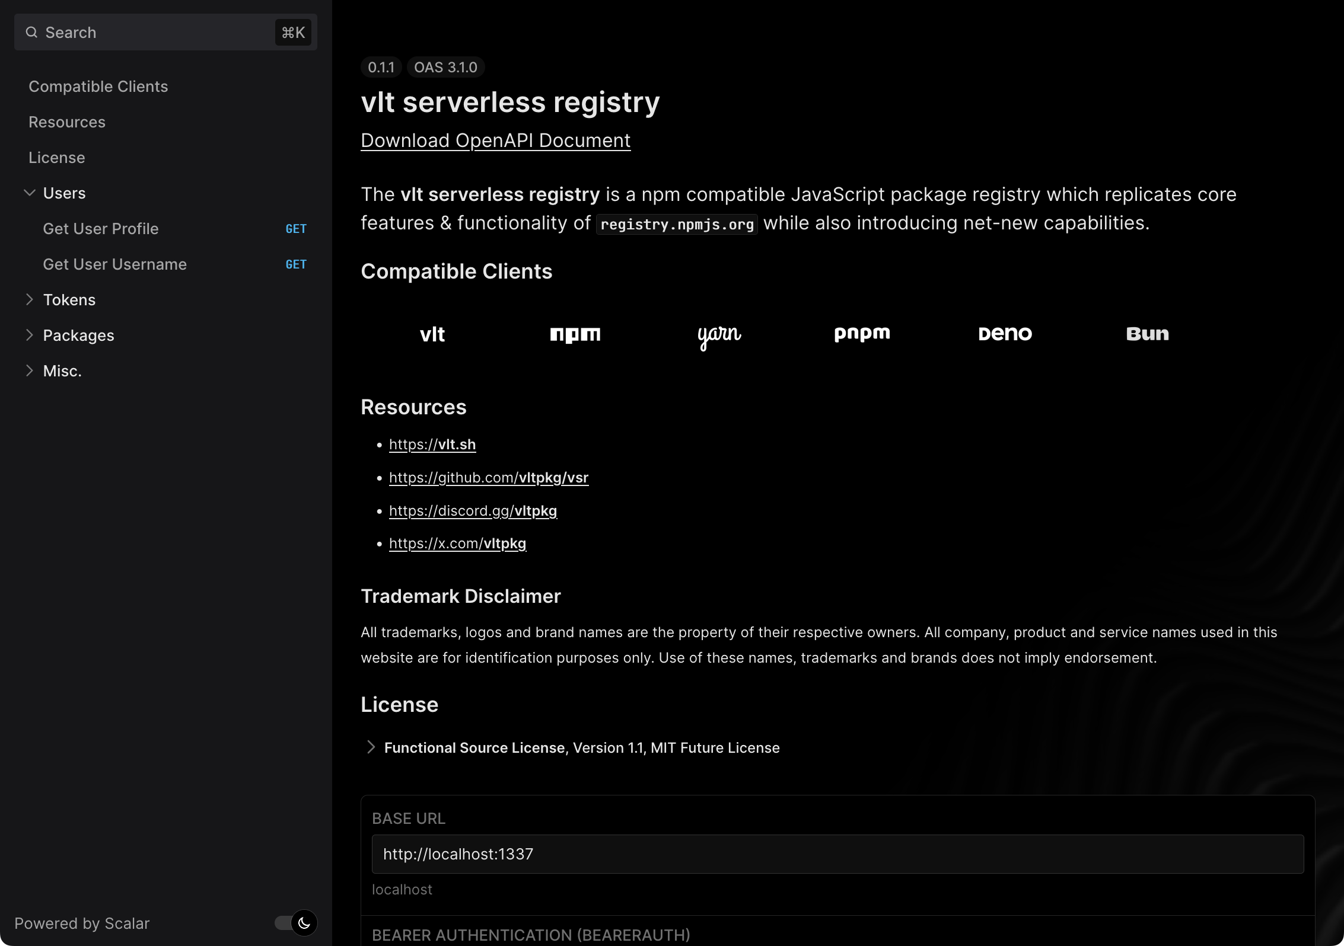The width and height of the screenshot is (1344, 946).
Task: Select the vlt client logo
Action: [432, 334]
